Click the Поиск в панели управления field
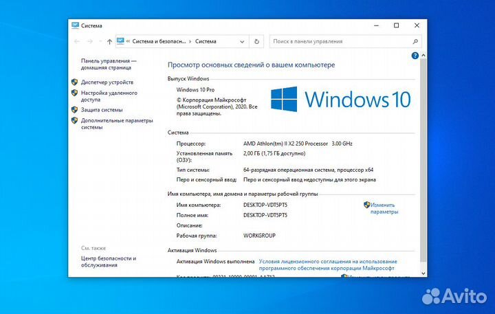Viewport: 495px width, 314px height. click(337, 41)
